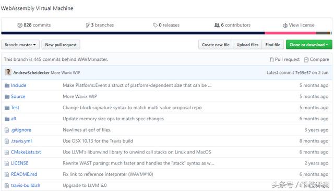Open commit 'Fix link to reference interpreter' message

(108, 174)
